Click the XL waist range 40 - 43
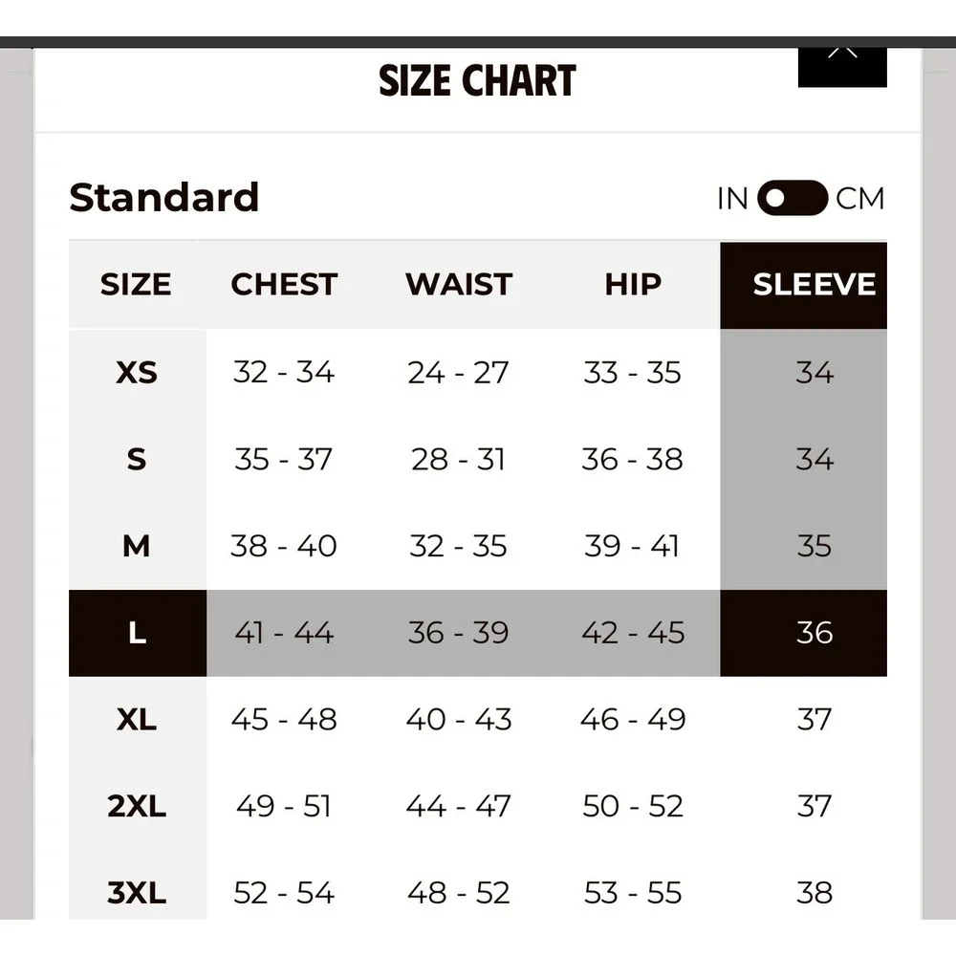The width and height of the screenshot is (956, 956). (459, 719)
